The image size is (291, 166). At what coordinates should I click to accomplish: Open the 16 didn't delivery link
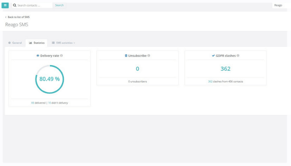click(x=50, y=103)
